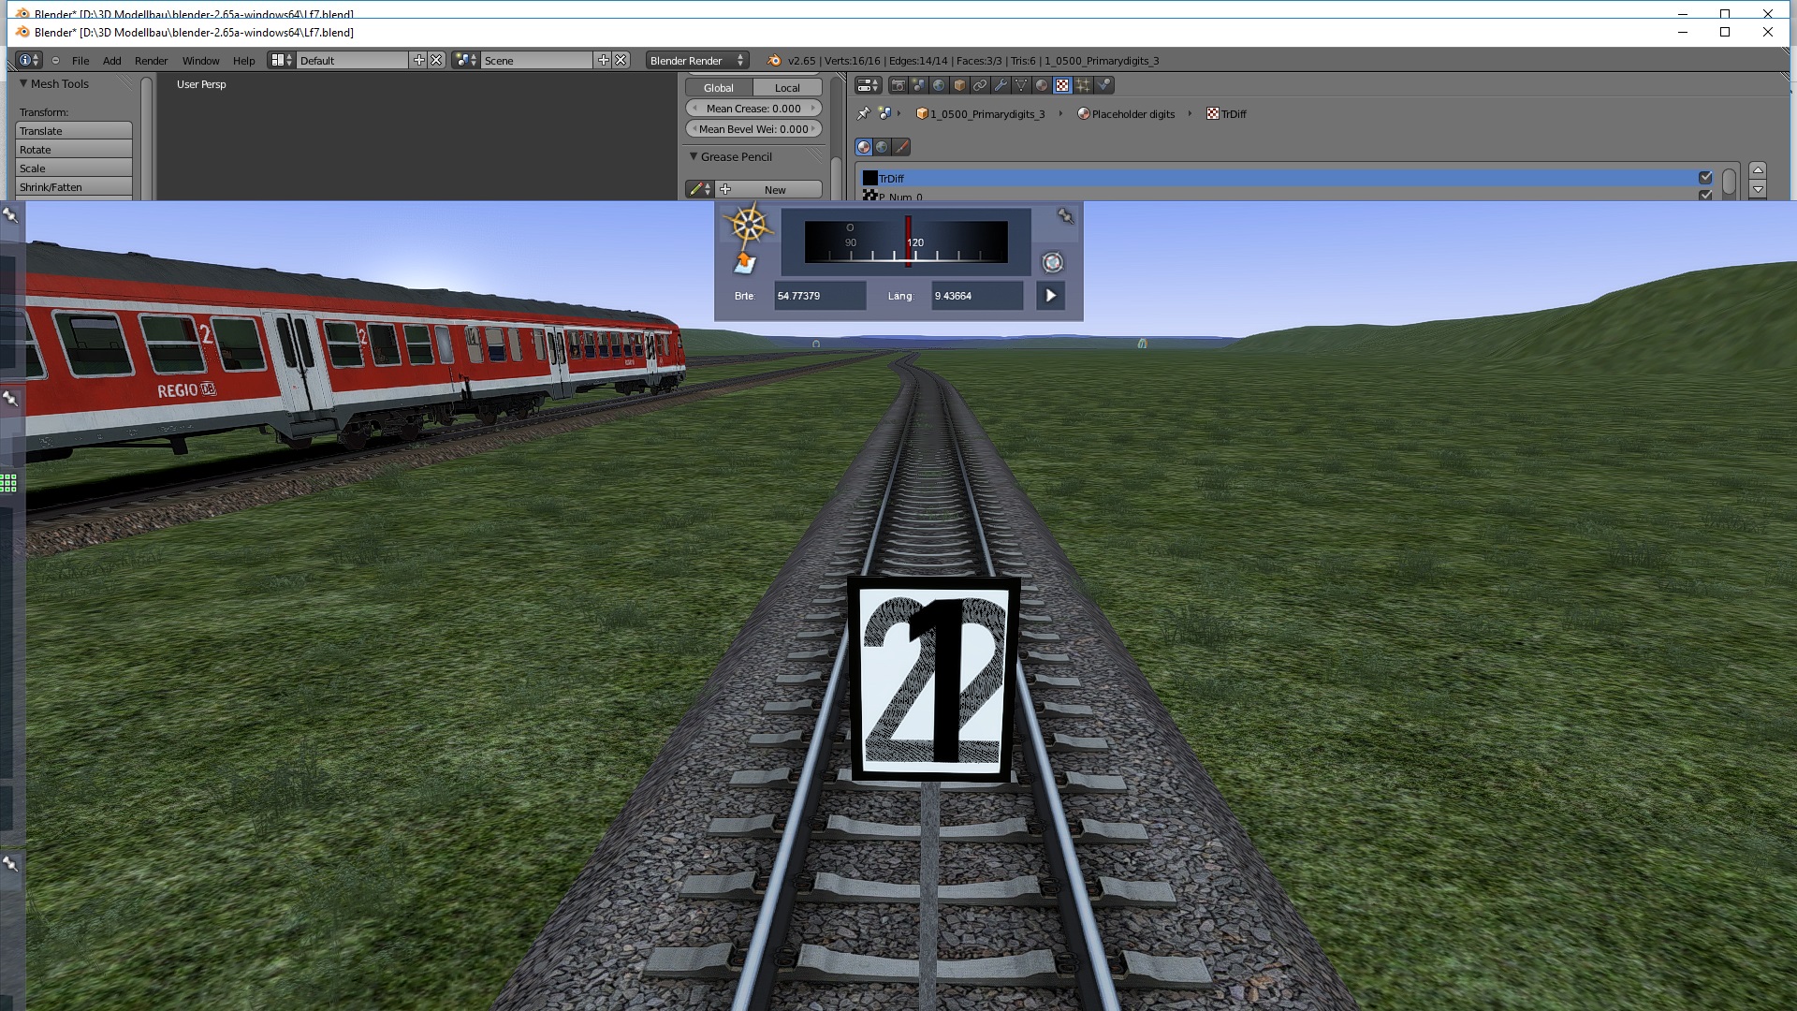
Task: Adjust the Mean Crease value slider
Action: point(753,109)
